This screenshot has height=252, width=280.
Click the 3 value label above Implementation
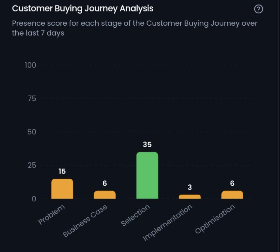190,187
